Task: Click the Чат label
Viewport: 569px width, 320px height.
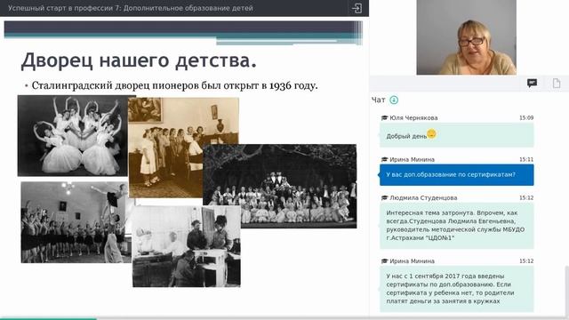Action: pyautogui.click(x=378, y=100)
